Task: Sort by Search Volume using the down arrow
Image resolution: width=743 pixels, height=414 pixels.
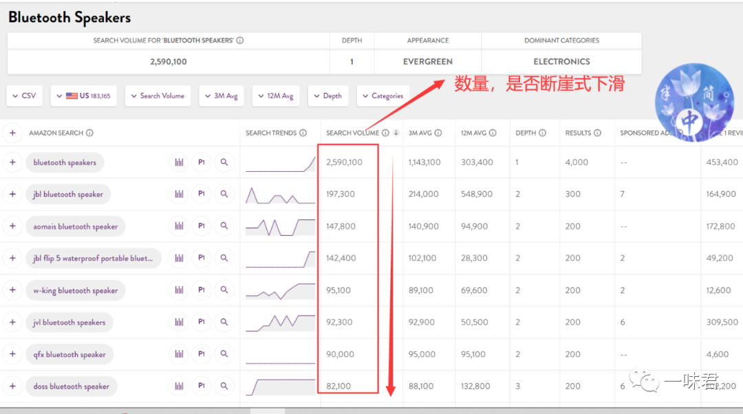Action: 396,133
